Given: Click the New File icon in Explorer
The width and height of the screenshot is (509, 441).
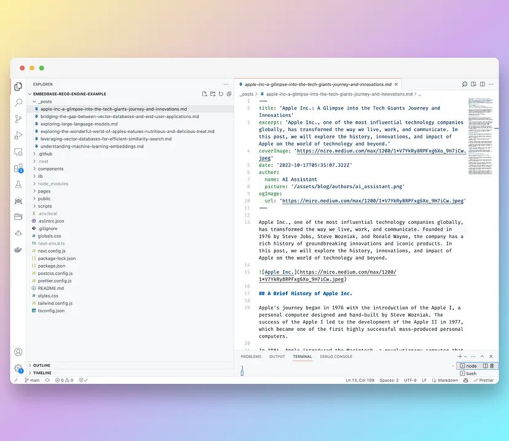Looking at the screenshot, I should (x=204, y=94).
